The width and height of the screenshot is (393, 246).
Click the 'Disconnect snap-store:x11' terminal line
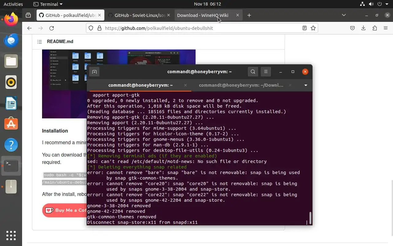click(142, 222)
